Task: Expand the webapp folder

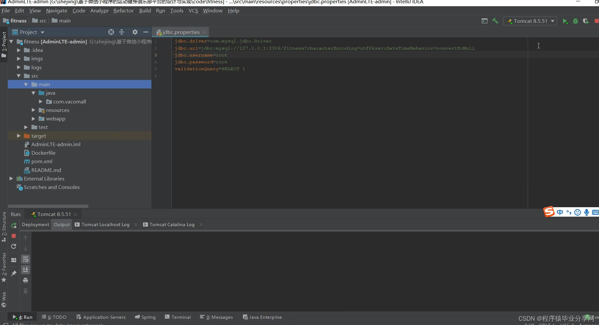Action: tap(33, 119)
